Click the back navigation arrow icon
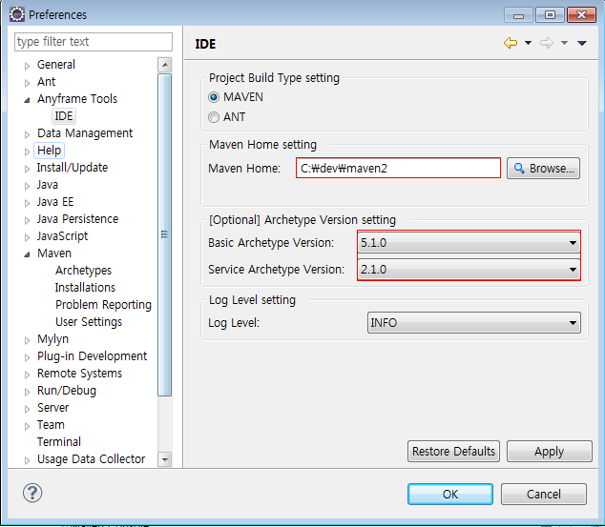 (510, 43)
